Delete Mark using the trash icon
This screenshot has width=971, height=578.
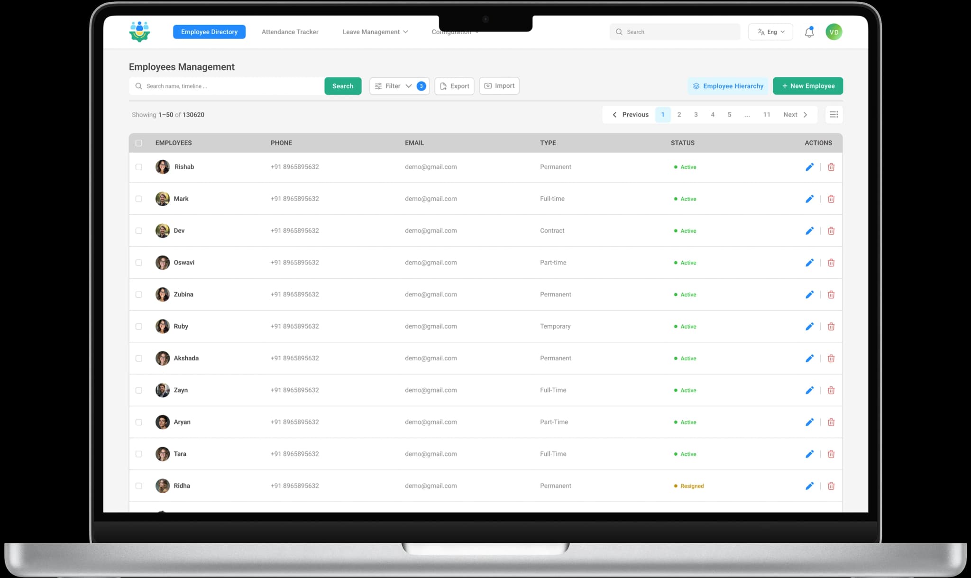831,199
